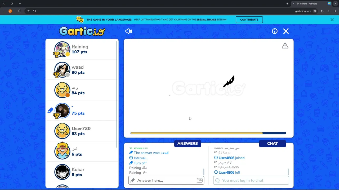Bookmark the page with the star icon
Screen dimensions: 339x190
coord(29,11)
